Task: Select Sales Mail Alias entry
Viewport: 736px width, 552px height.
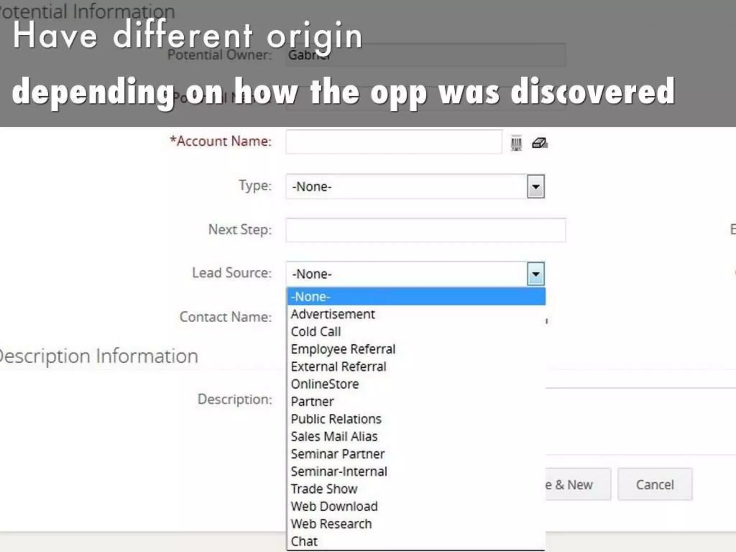Action: pos(334,436)
